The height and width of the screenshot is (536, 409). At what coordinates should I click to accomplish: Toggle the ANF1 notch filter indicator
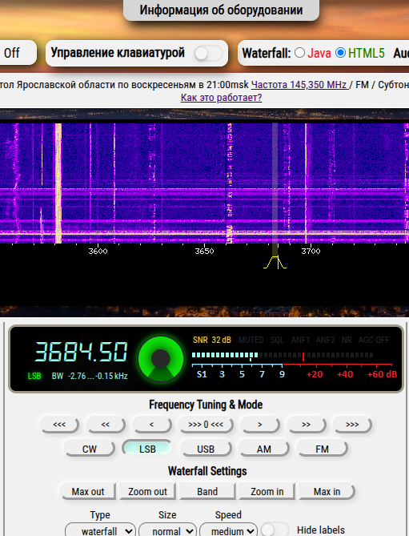(300, 340)
